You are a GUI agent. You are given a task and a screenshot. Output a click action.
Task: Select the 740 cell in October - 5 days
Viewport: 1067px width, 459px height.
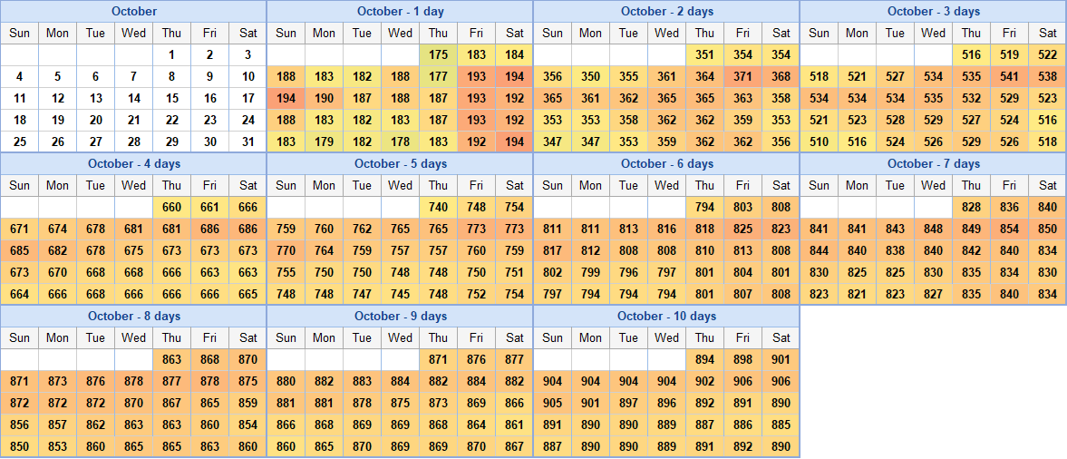[x=438, y=207]
